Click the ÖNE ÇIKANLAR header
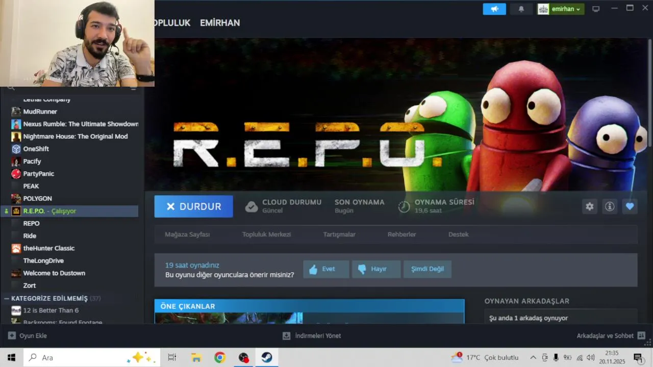This screenshot has width=653, height=367. (309, 306)
